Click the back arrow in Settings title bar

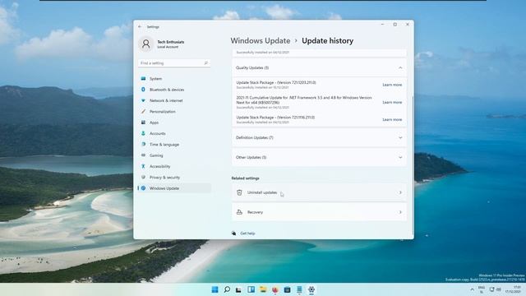(140, 26)
